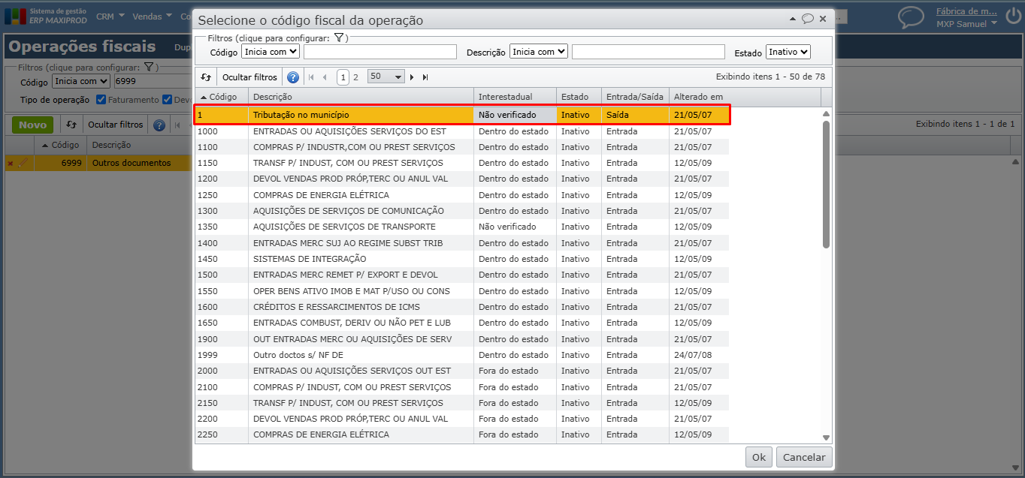Sort by Entrada/Saída column header
This screenshot has height=478, width=1025.
(x=636, y=97)
